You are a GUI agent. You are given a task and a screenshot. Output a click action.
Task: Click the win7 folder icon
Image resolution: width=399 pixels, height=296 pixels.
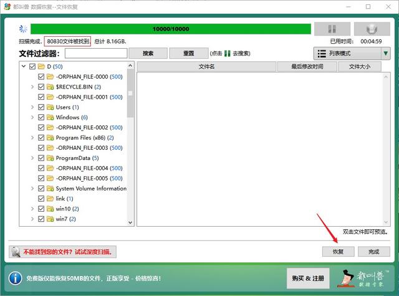[50, 219]
